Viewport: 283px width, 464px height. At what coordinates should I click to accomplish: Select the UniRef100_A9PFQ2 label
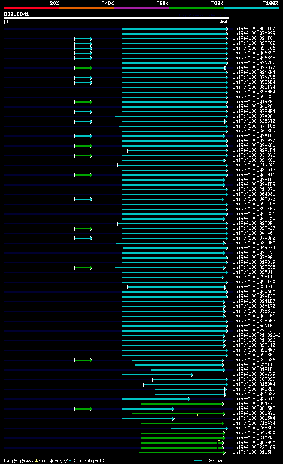coord(254,43)
